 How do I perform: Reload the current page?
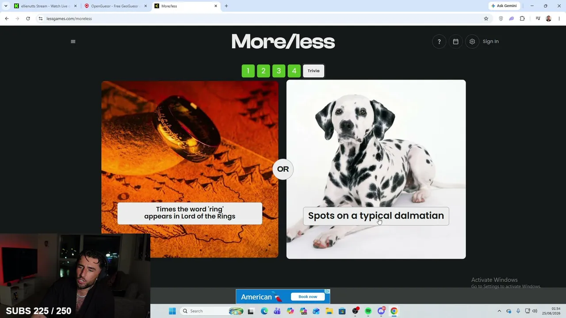[28, 19]
